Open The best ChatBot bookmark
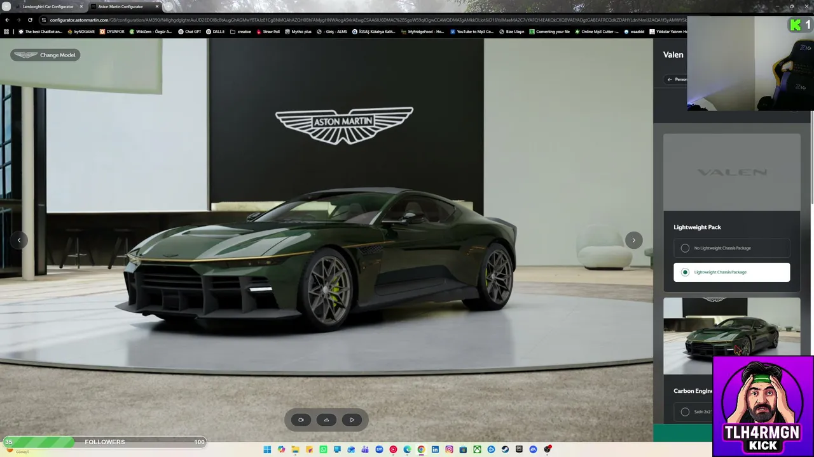814x457 pixels. (x=40, y=32)
